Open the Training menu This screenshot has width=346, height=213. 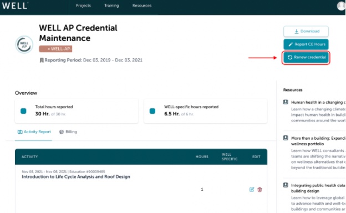tap(111, 6)
